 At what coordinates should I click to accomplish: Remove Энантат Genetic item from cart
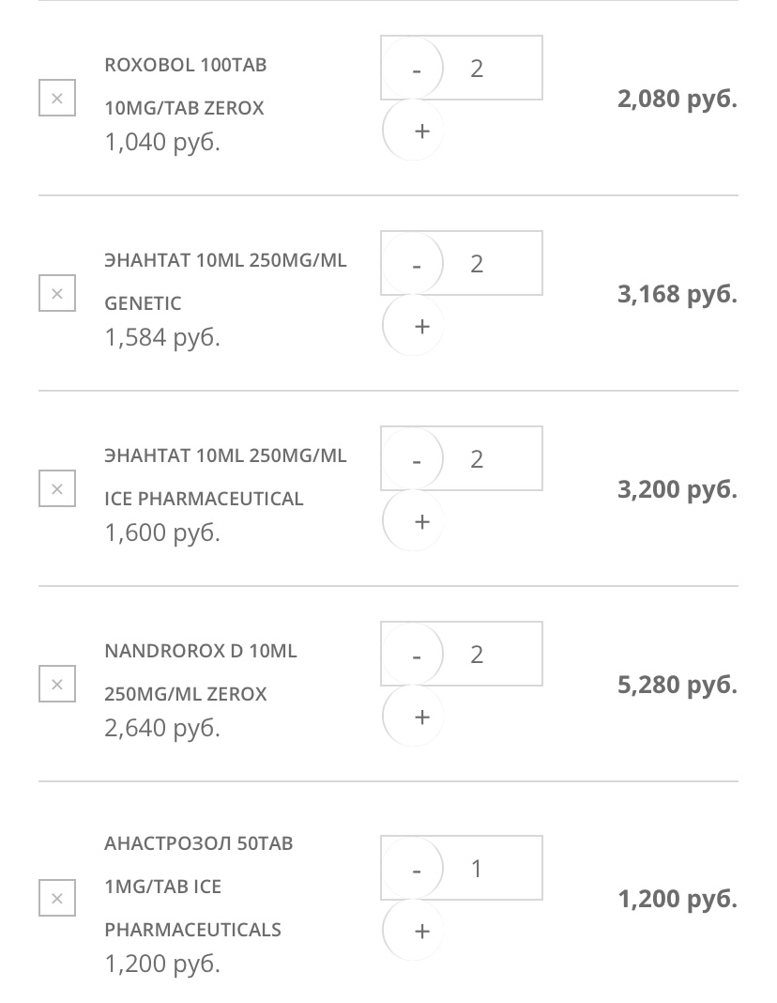pos(57,294)
